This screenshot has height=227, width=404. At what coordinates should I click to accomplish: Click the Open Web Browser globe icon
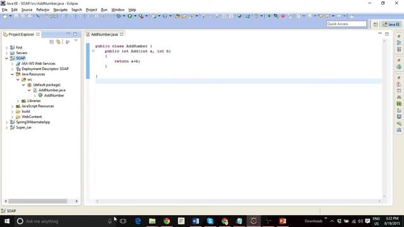pyautogui.click(x=239, y=16)
